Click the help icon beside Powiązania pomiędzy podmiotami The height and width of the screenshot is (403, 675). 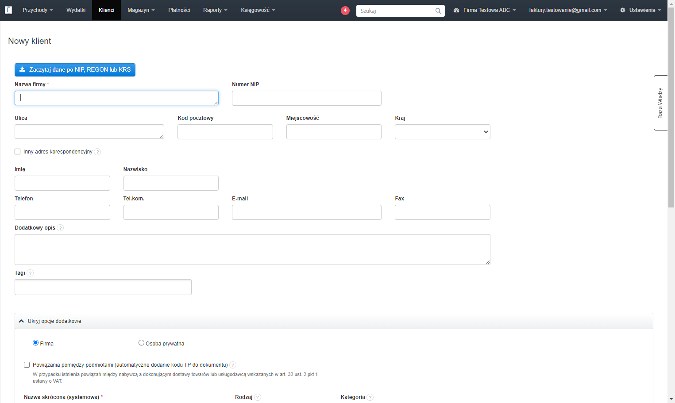click(x=233, y=365)
